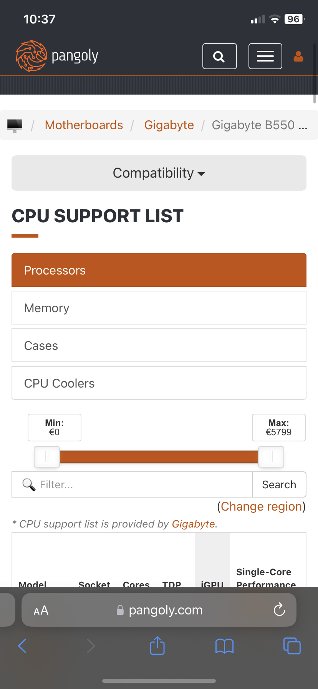The width and height of the screenshot is (318, 689).
Task: Tap the Safari share icon
Action: pos(157,646)
